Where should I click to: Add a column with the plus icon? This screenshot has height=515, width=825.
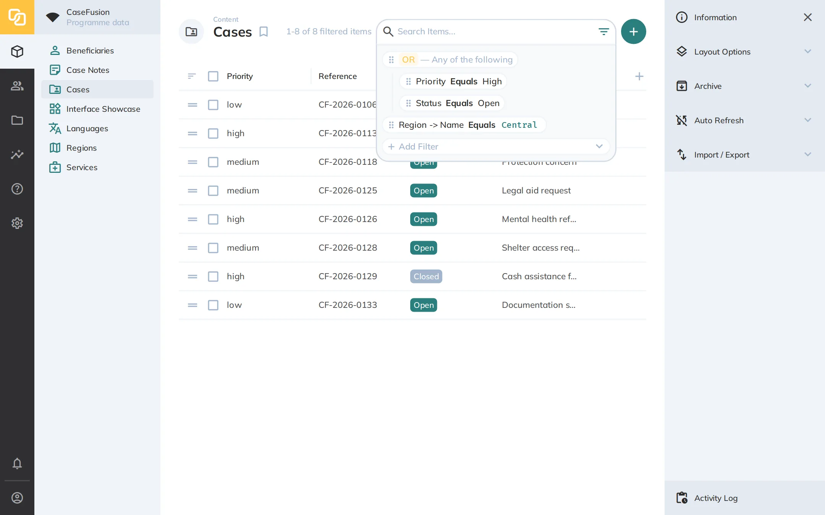click(x=639, y=76)
